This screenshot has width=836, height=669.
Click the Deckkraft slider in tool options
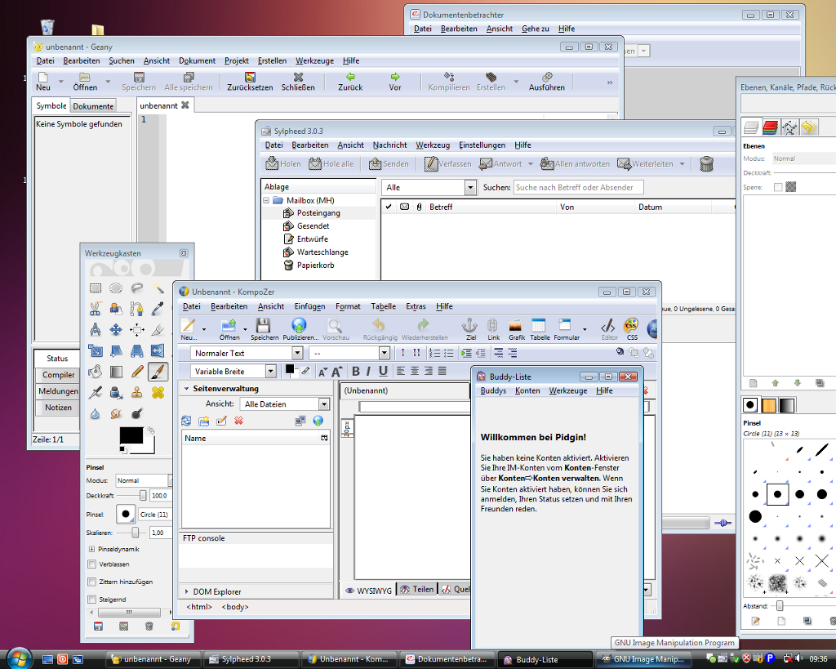point(144,495)
